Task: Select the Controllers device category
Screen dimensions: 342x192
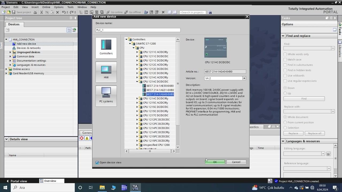Action: point(106,48)
